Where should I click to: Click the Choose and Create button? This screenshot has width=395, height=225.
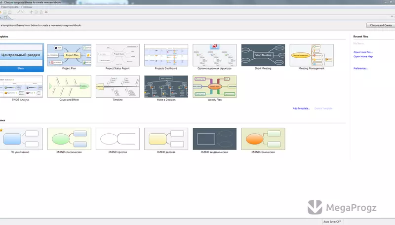click(381, 25)
